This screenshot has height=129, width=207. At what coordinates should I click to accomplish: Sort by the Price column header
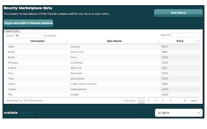[180, 41]
